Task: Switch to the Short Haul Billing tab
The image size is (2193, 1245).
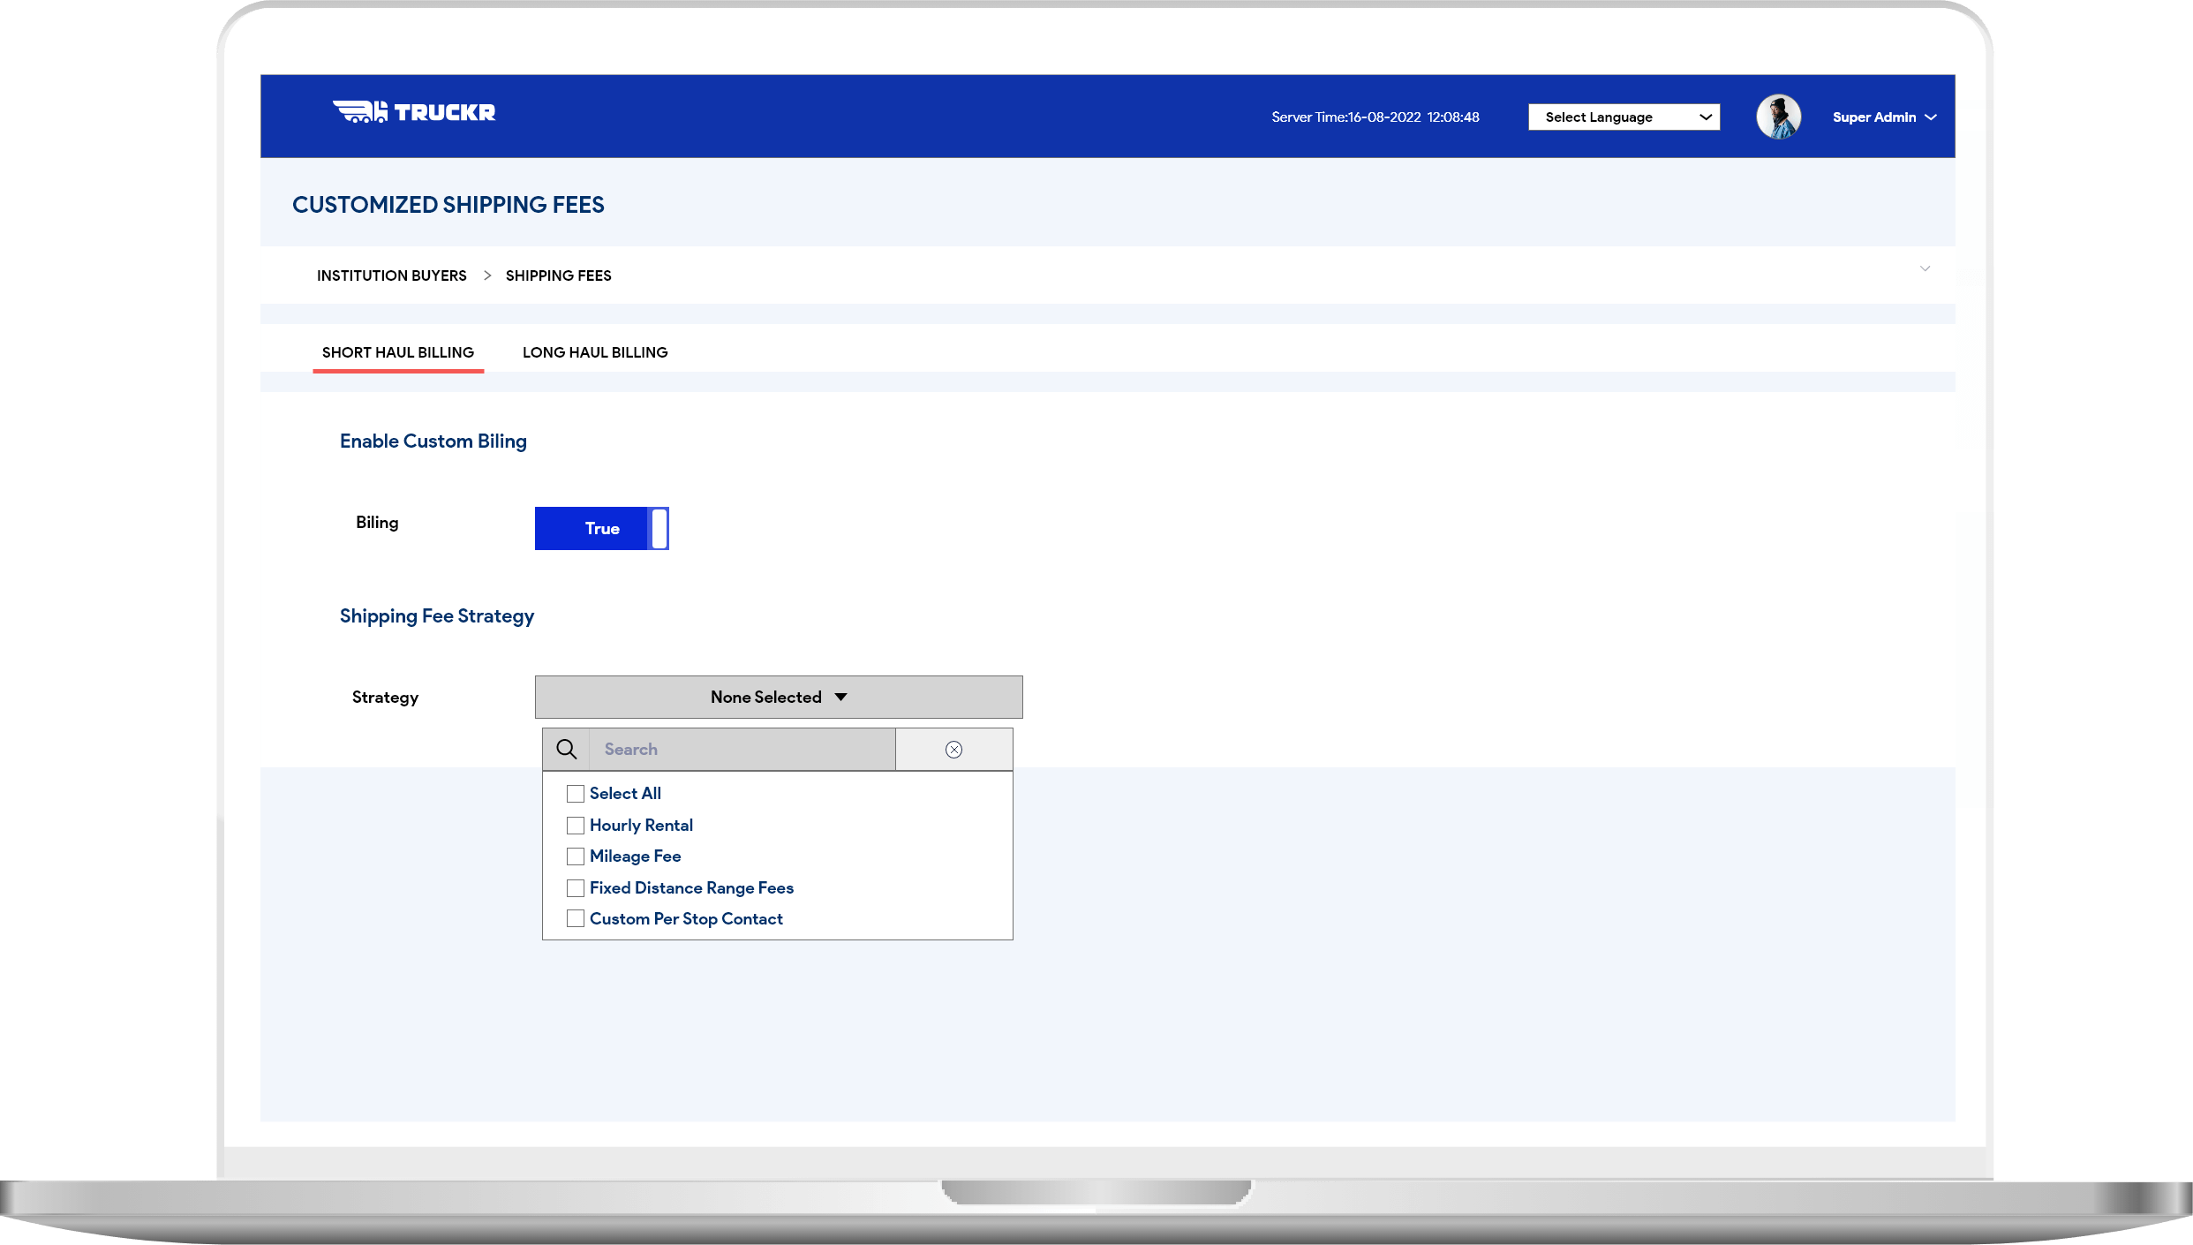Action: pyautogui.click(x=398, y=352)
